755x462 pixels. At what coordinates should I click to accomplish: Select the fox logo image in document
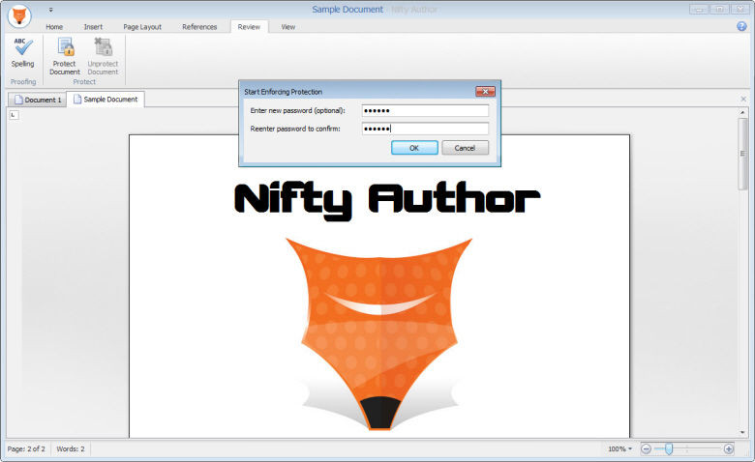pos(379,333)
